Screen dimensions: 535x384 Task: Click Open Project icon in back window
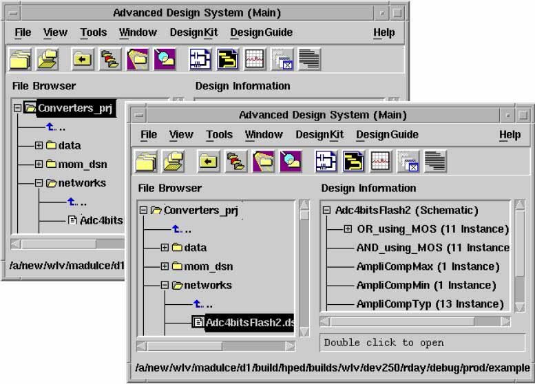coord(48,59)
